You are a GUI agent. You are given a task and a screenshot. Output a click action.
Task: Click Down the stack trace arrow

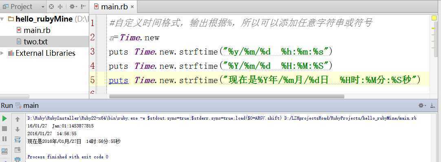(x=18, y=129)
